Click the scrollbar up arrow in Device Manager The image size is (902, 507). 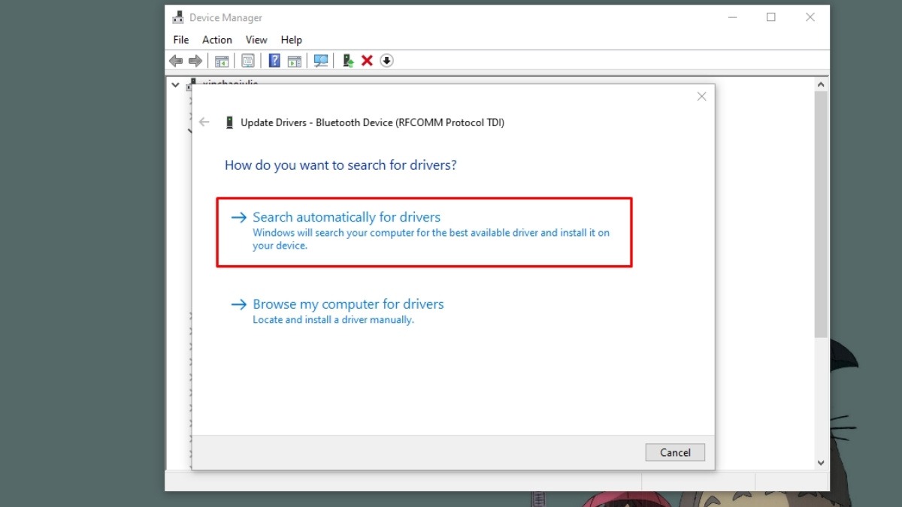[x=821, y=85]
